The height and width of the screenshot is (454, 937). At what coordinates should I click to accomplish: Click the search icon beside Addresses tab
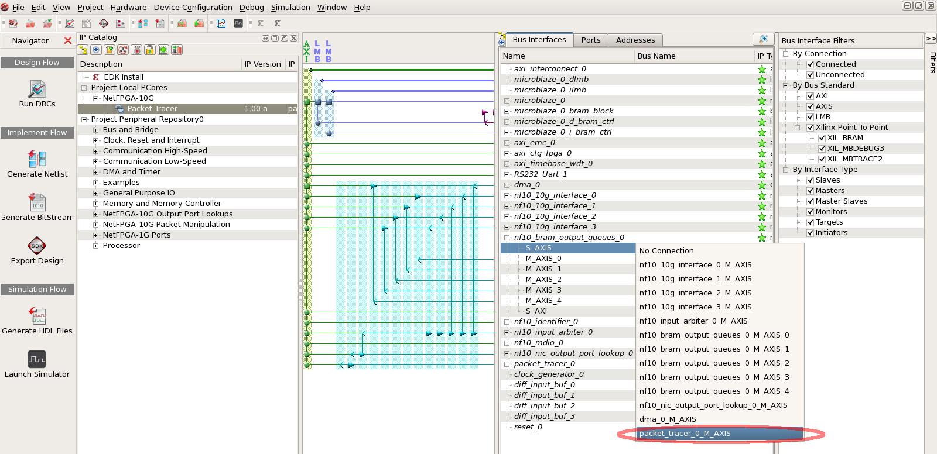point(763,39)
